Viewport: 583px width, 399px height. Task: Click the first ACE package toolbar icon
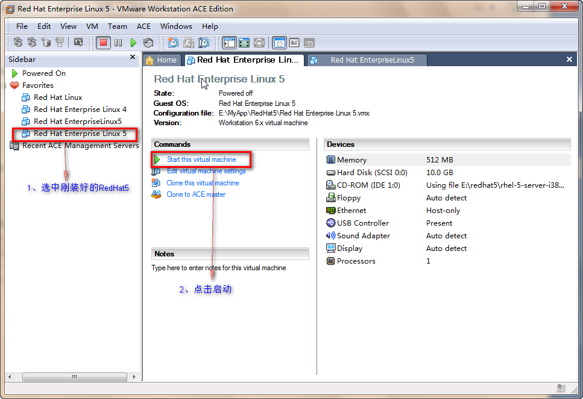(18, 43)
